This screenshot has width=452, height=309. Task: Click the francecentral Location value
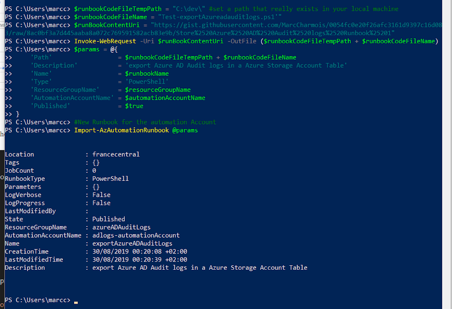coord(116,154)
